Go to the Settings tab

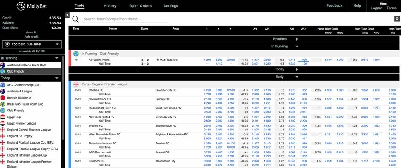[x=171, y=5]
